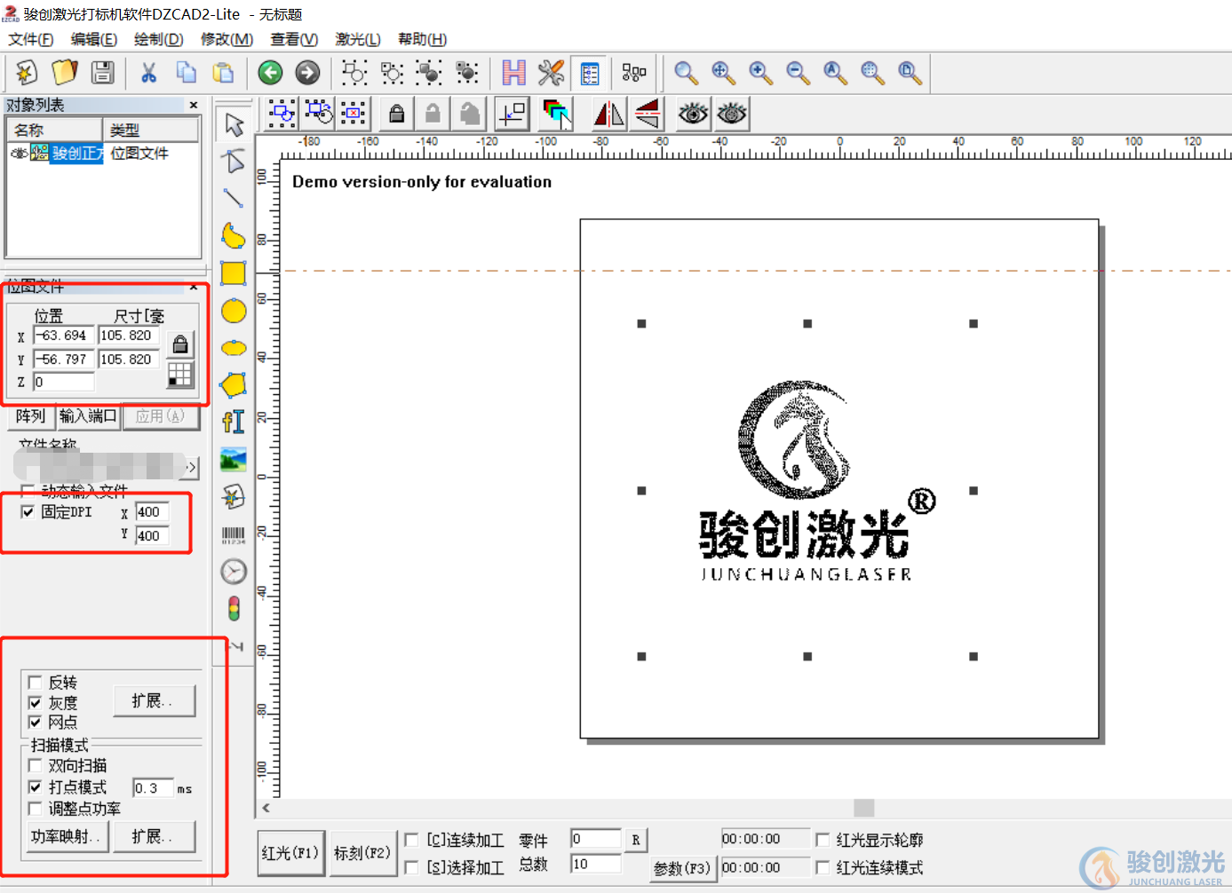
Task: Click 扩展.. button next to 灰度
Action: point(155,701)
